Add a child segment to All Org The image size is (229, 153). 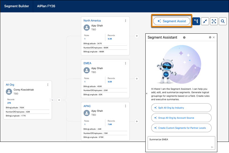pos(59,100)
